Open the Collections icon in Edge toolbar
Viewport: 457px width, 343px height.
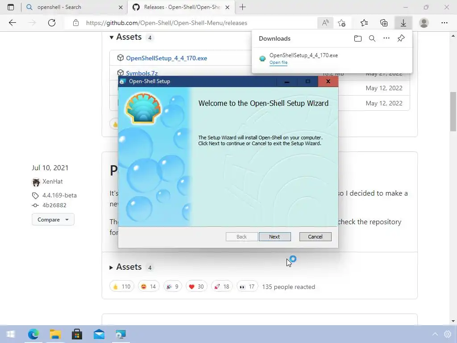pyautogui.click(x=384, y=23)
